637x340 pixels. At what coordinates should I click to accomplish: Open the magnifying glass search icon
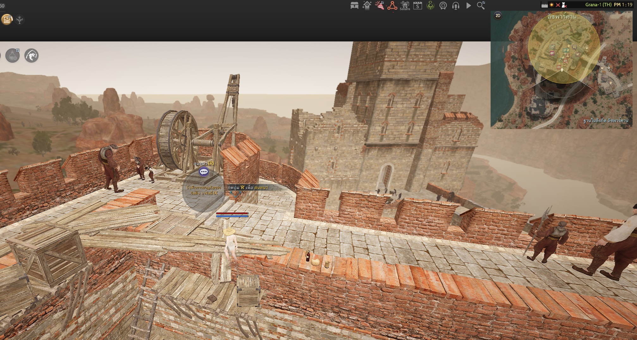coord(481,6)
